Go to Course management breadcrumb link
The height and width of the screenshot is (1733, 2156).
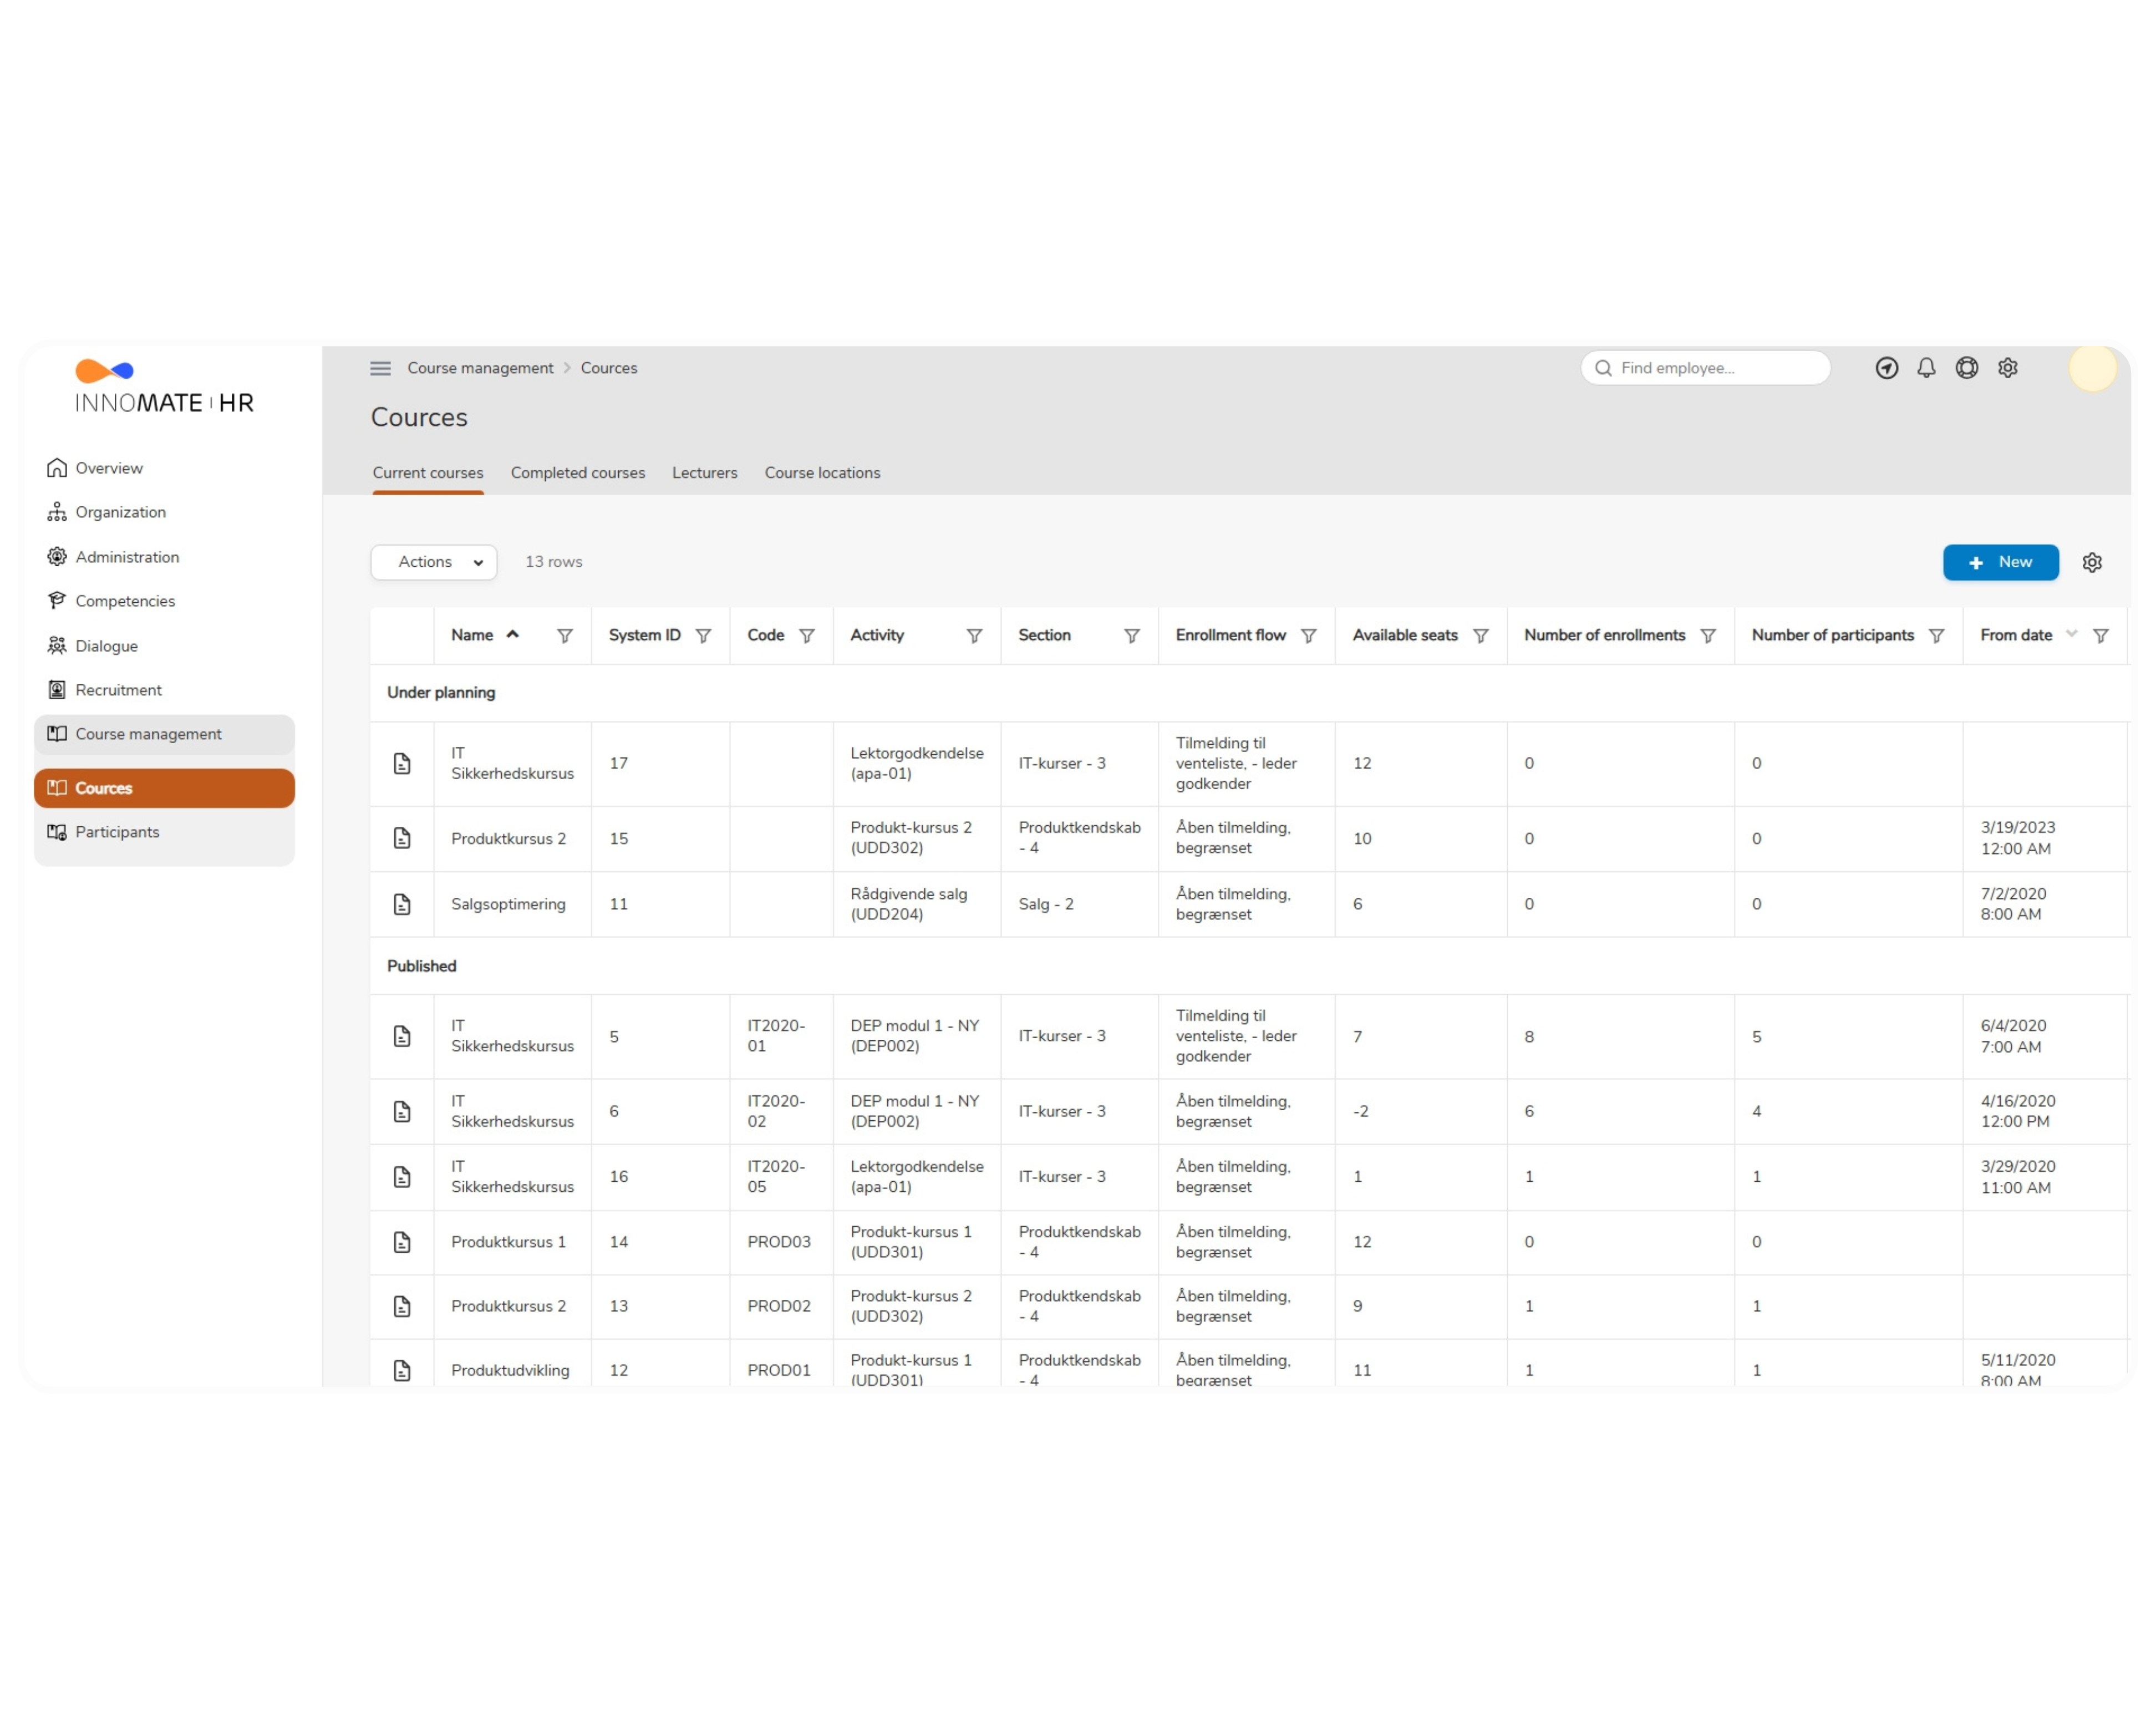(480, 368)
